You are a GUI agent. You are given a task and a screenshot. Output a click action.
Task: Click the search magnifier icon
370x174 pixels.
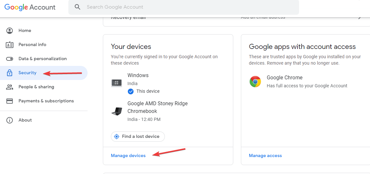77,7
